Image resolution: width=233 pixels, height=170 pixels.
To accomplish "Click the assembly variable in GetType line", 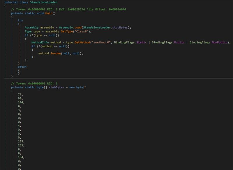I will tap(52, 31).
